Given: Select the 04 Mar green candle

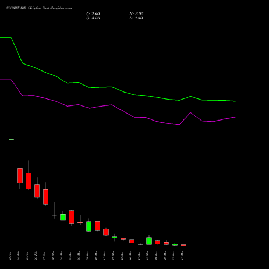Looking at the screenshot, I should point(63,217).
